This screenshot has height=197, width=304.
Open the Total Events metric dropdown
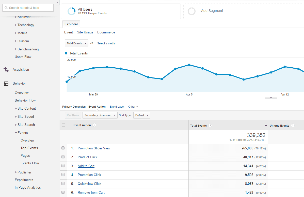[76, 43]
